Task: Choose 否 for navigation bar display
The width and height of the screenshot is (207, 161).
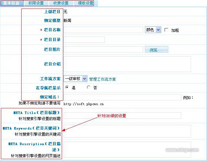Action: coord(88,88)
